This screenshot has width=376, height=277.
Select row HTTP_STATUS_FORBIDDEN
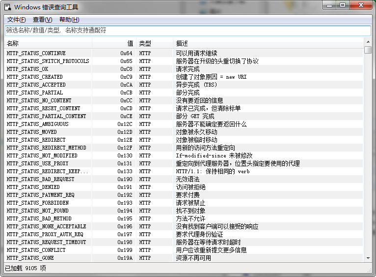(x=184, y=203)
